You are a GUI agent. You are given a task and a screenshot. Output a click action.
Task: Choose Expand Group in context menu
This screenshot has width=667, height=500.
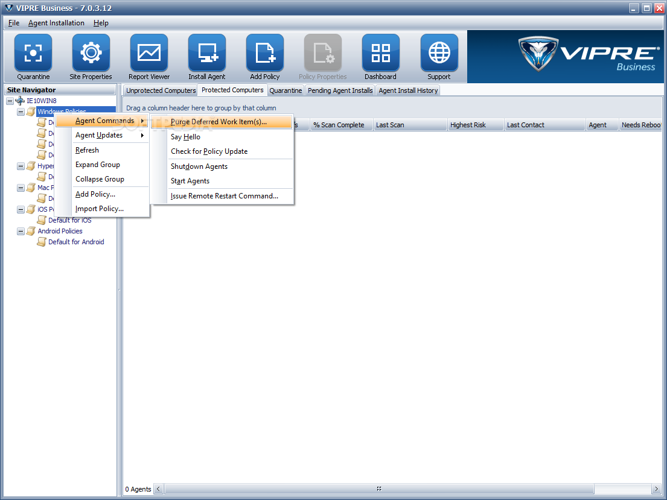(x=102, y=165)
